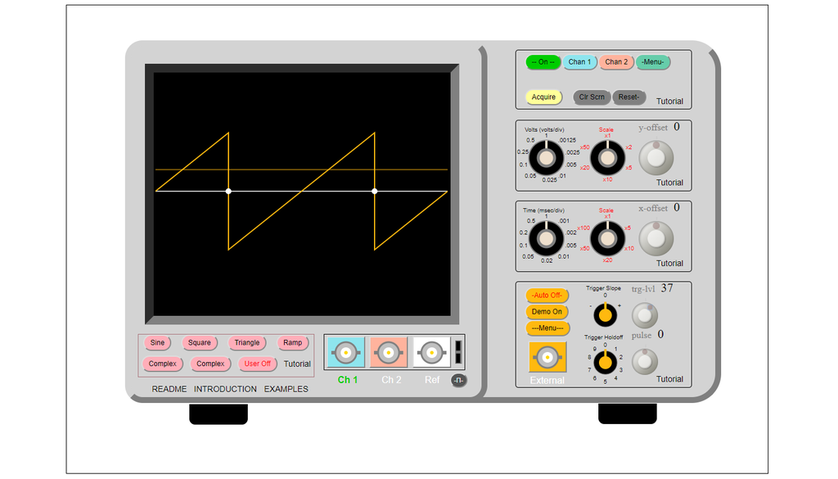Toggle the channel -- On -- button
Viewport: 838px width, 479px height.
coord(541,61)
